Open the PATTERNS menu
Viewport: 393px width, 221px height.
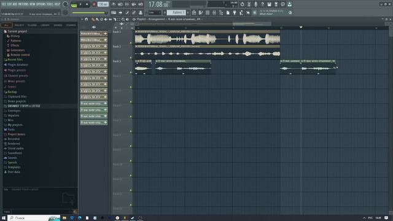[23, 4]
